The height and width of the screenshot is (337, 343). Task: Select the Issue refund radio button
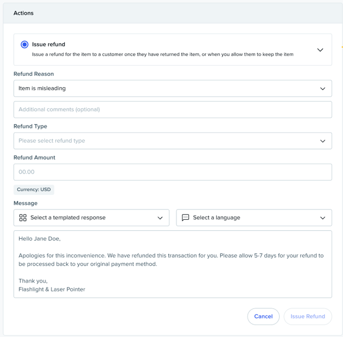(25, 45)
